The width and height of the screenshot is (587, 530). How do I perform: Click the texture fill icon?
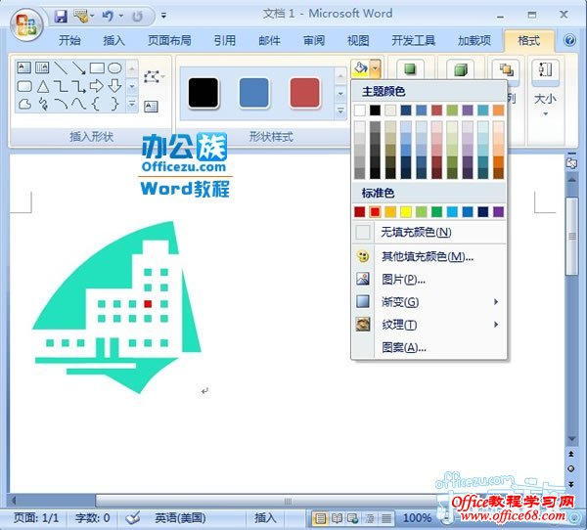pos(362,324)
